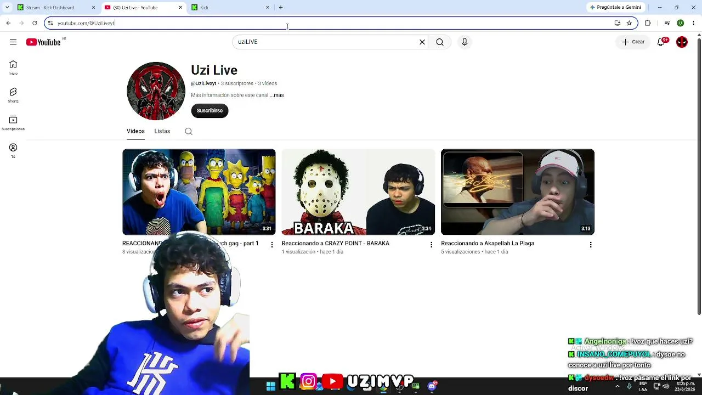Image resolution: width=702 pixels, height=395 pixels.
Task: Open the volume control in system tray
Action: tap(666, 386)
